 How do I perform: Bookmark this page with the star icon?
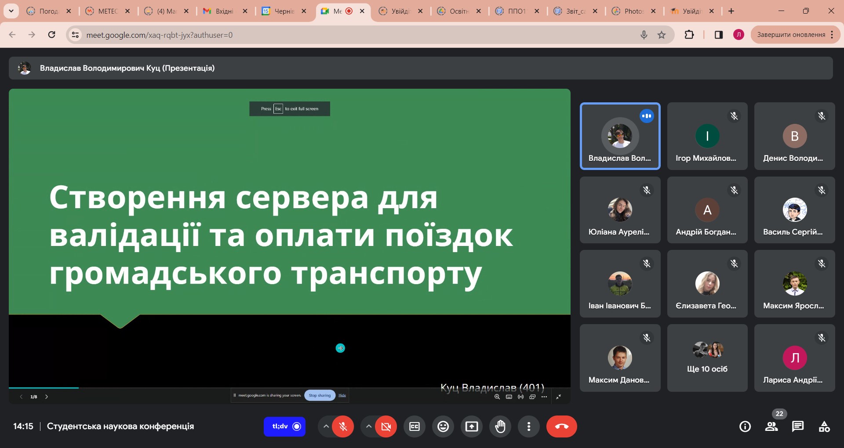pyautogui.click(x=662, y=35)
